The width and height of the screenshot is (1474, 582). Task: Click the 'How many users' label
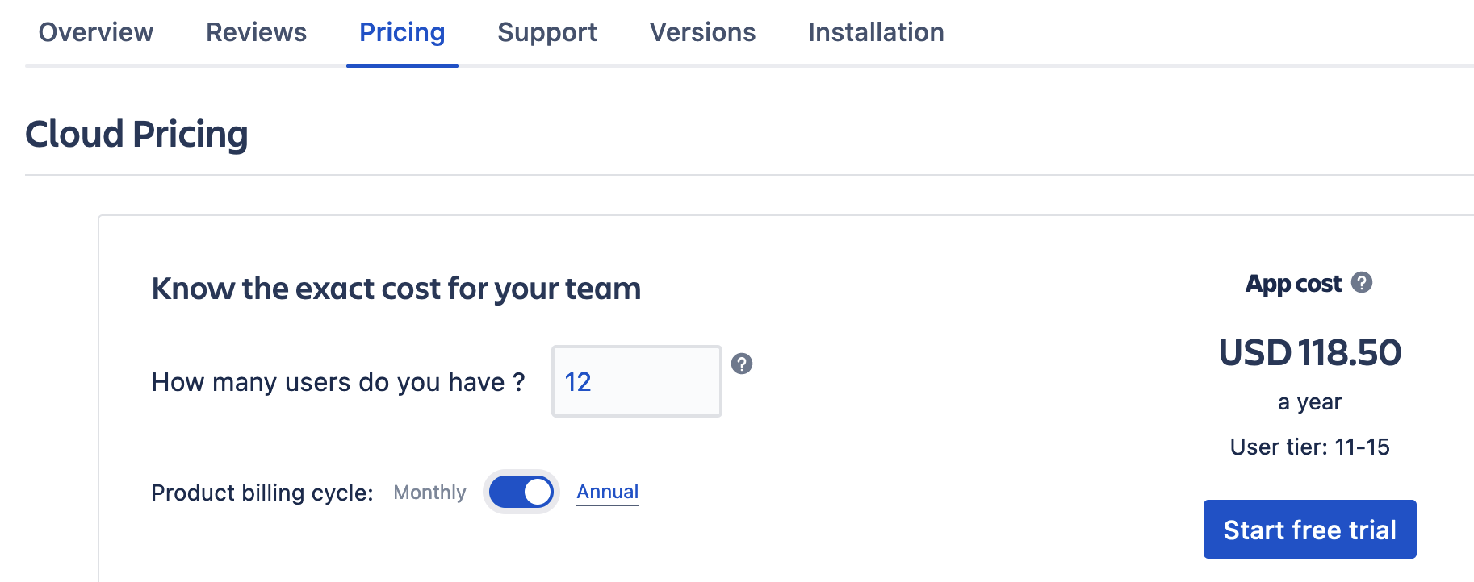(x=337, y=382)
